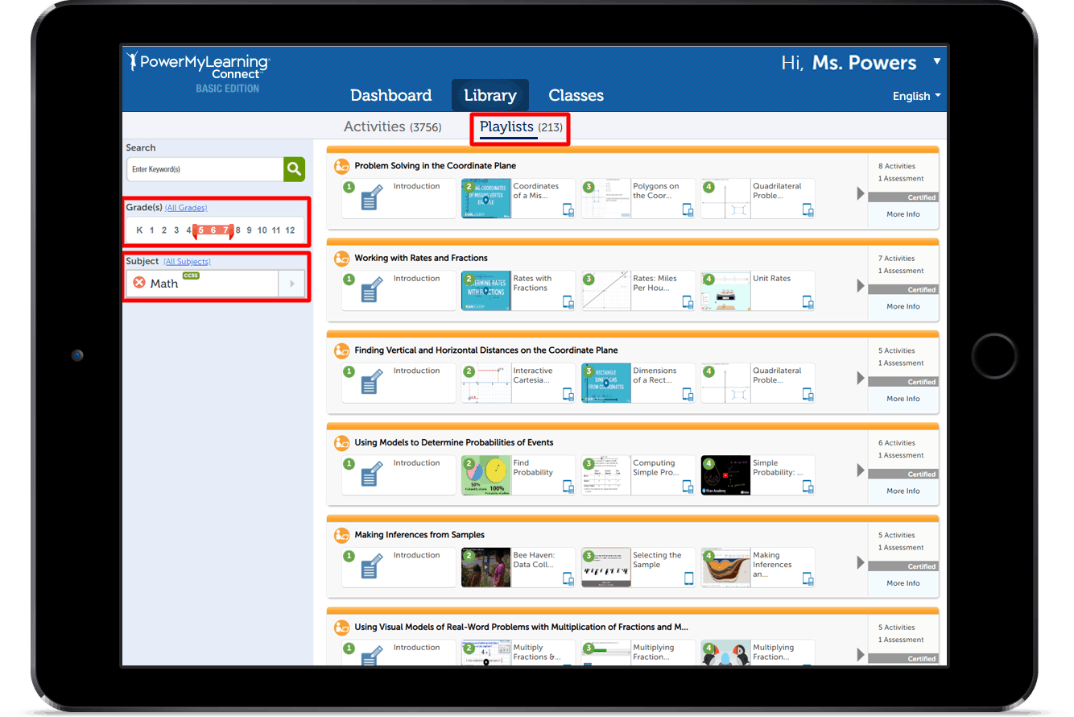Select grade 9 in the grade filter
Viewport: 1074px width, 717px height.
250,230
